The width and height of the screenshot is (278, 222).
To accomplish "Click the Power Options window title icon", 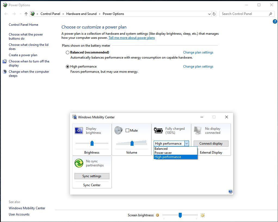I will [x=5, y=5].
